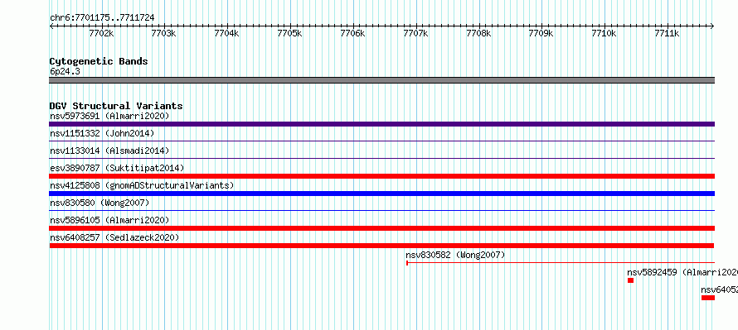
Task: Click the 7704k ruler tick label
Action: click(227, 34)
